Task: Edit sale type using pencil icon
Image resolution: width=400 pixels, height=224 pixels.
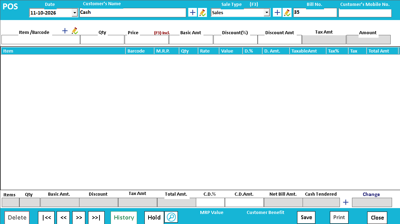Action: tap(287, 12)
